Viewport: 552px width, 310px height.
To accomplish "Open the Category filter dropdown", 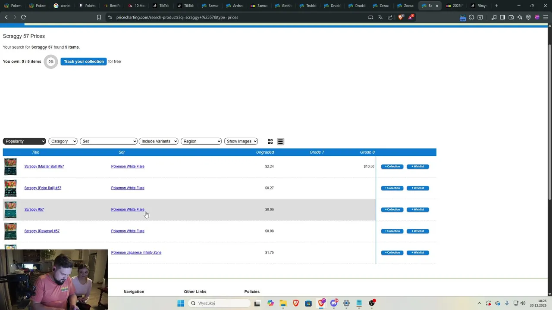I will click(x=63, y=141).
